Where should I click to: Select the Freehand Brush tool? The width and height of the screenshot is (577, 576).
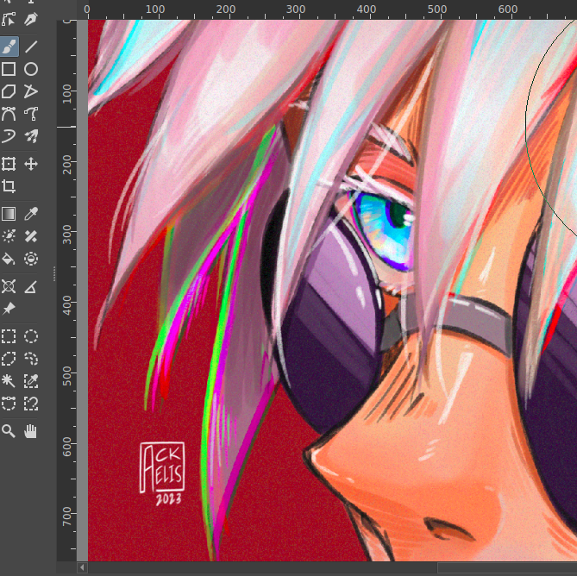click(x=9, y=47)
